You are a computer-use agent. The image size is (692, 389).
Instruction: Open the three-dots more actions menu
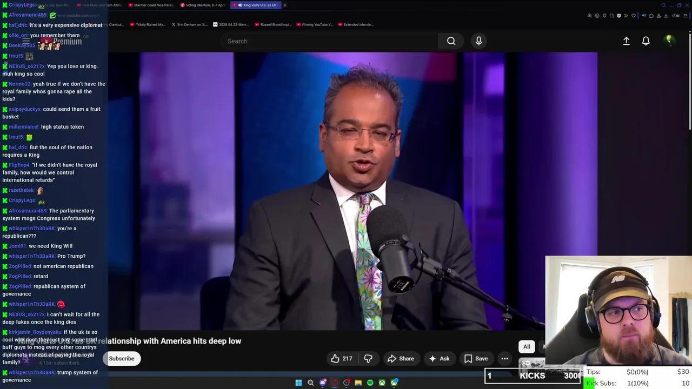pos(504,359)
